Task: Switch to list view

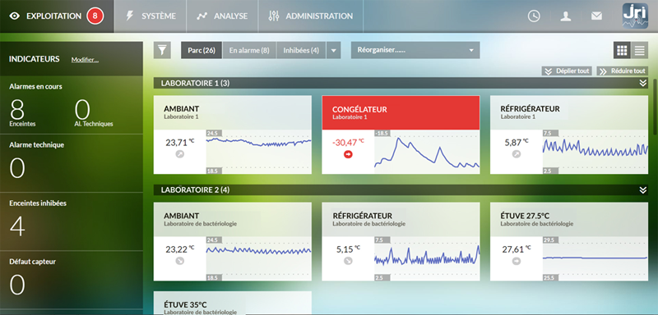Action: (640, 51)
